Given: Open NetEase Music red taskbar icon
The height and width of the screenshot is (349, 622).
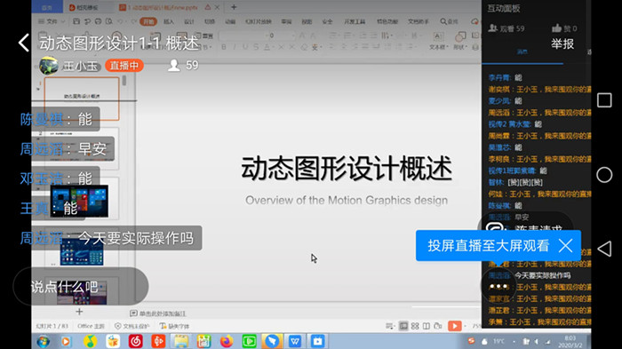Looking at the screenshot, I should point(136,341).
